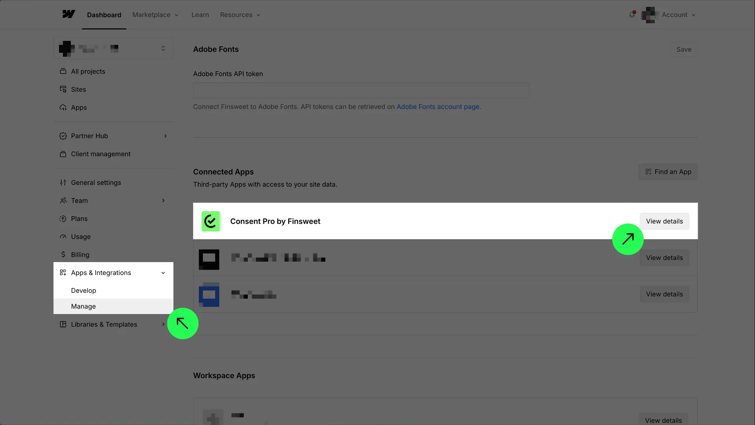This screenshot has width=755, height=425.
Task: View details for Consent Pro by Finsweet
Action: point(664,221)
